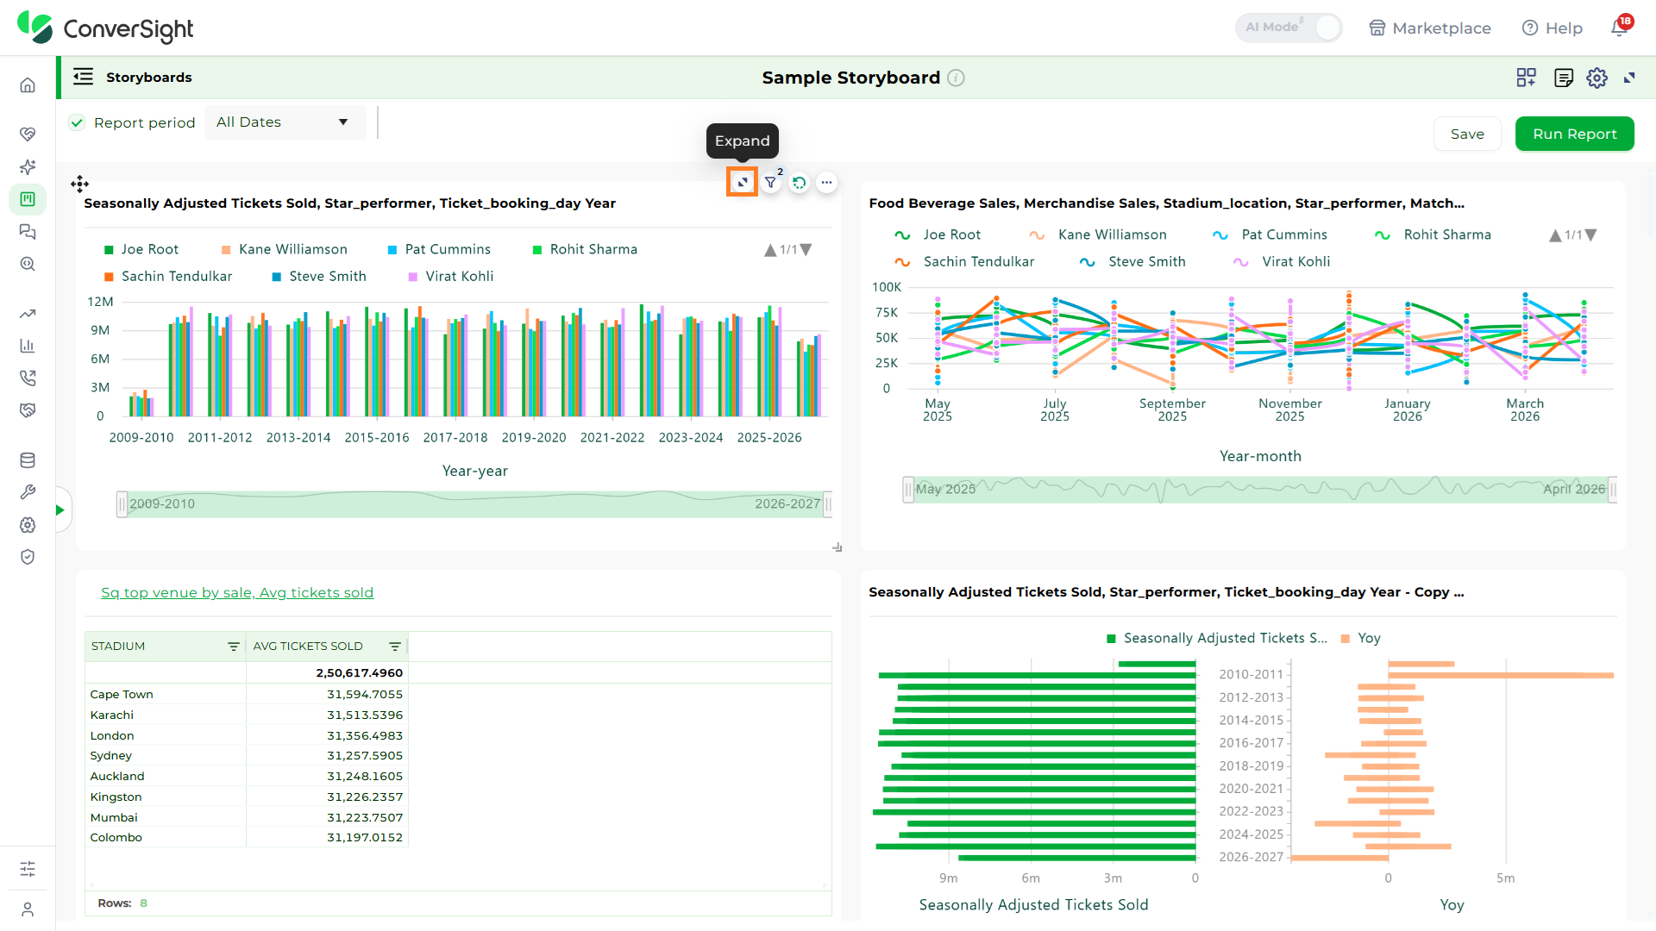This screenshot has width=1656, height=931.
Task: Open the first chart's filter icon
Action: (x=771, y=182)
